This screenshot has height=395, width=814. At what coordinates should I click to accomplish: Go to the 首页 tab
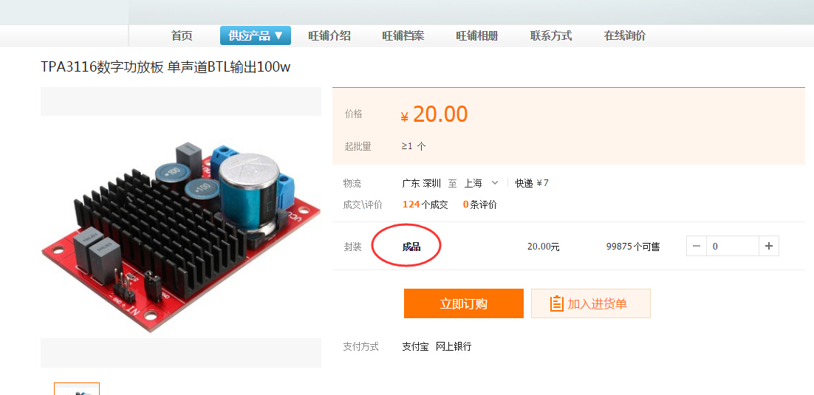click(182, 36)
